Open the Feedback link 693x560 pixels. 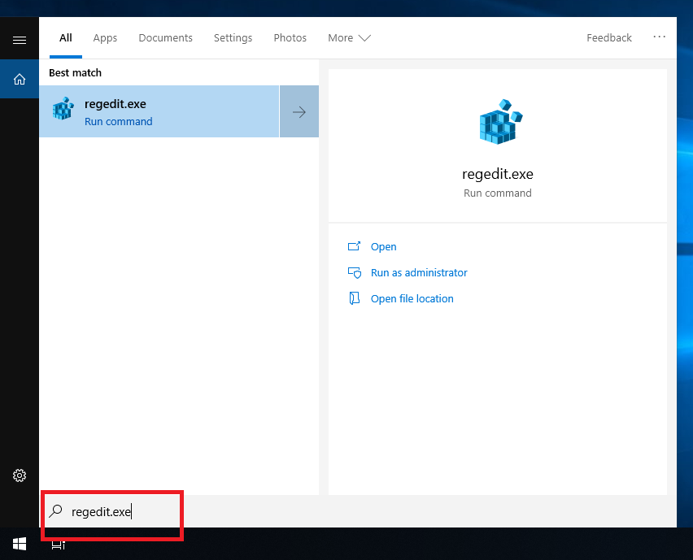(609, 38)
